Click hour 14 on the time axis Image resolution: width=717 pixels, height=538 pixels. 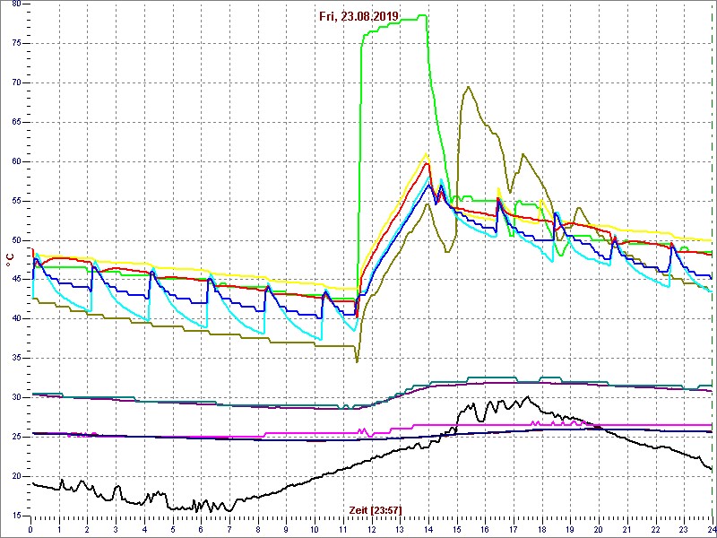(428, 528)
